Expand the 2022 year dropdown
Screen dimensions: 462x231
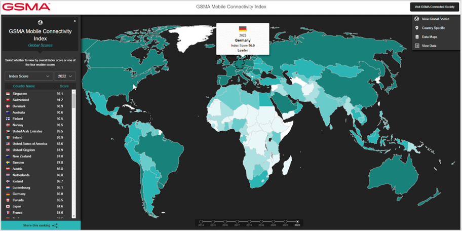point(65,76)
